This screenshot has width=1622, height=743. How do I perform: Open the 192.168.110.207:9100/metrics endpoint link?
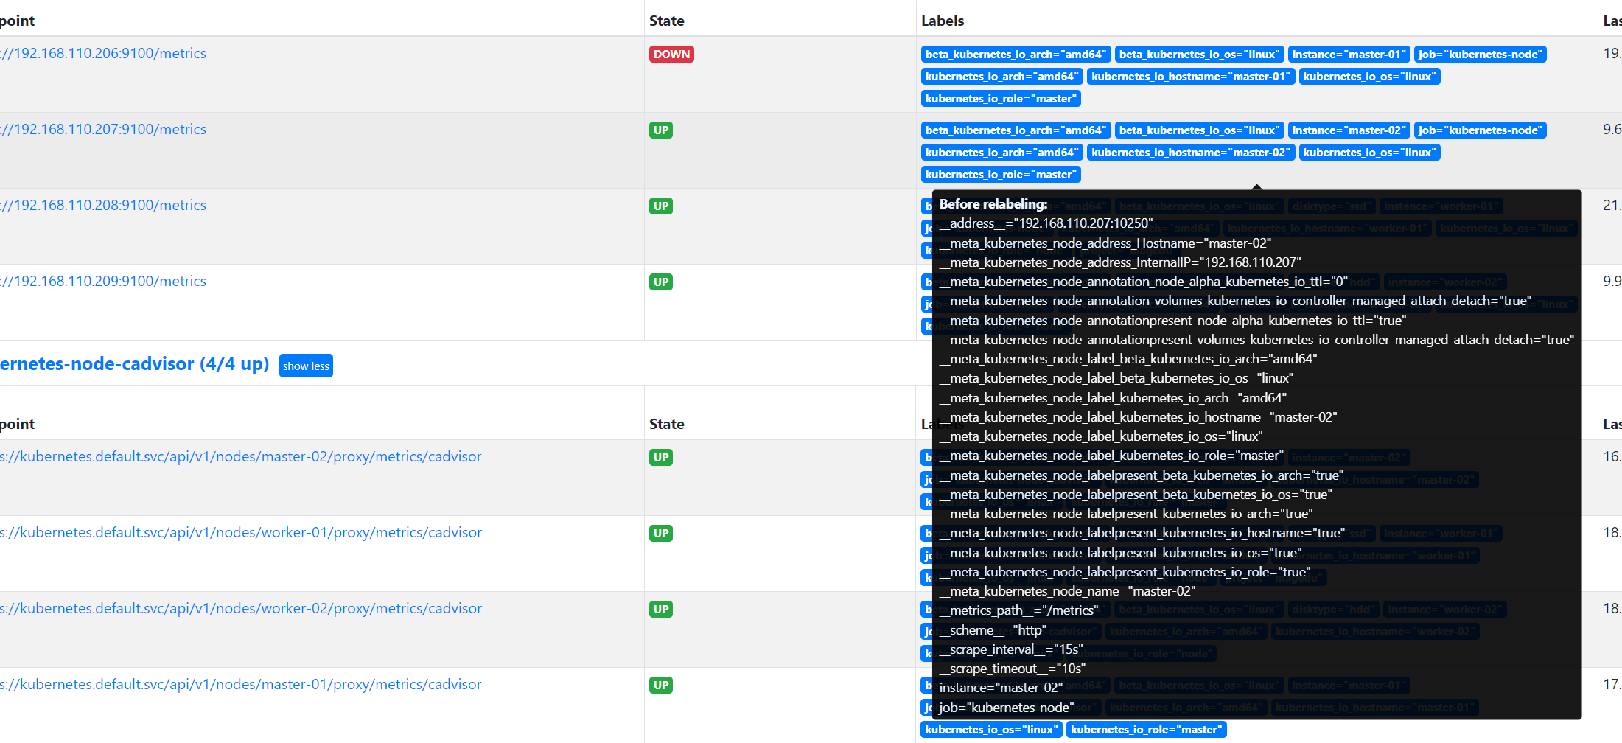103,130
